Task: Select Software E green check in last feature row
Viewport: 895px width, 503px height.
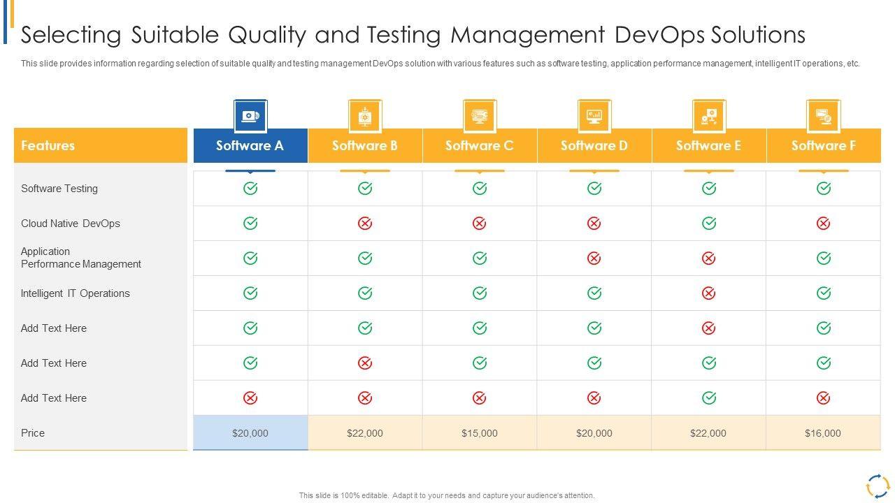Action: (x=709, y=398)
